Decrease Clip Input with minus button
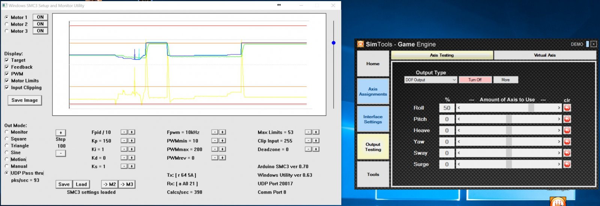This screenshot has width=600, height=206. pyautogui.click(x=308, y=140)
